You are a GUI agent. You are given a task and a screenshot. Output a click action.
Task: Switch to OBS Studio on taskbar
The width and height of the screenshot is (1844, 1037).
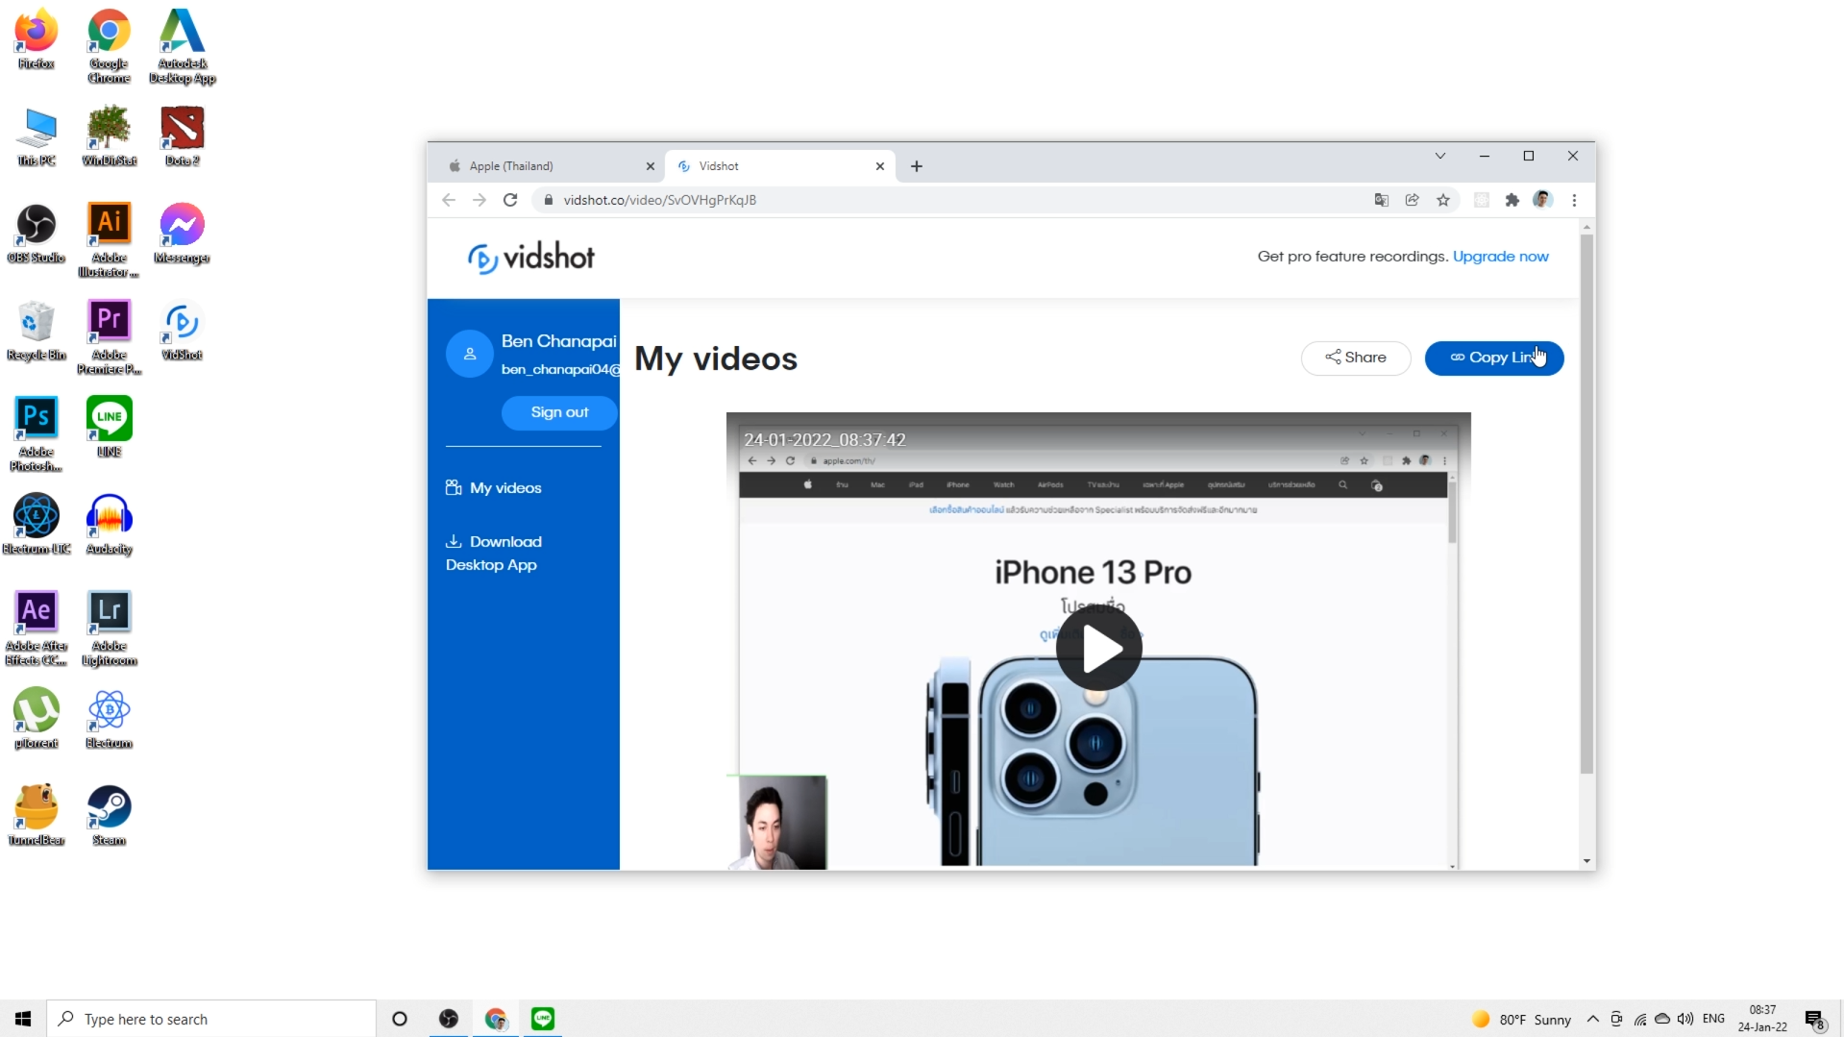pyautogui.click(x=448, y=1019)
